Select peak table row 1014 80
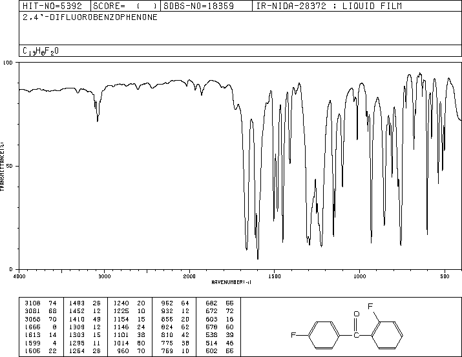Viewport: 462px width, 357px height. (129, 343)
